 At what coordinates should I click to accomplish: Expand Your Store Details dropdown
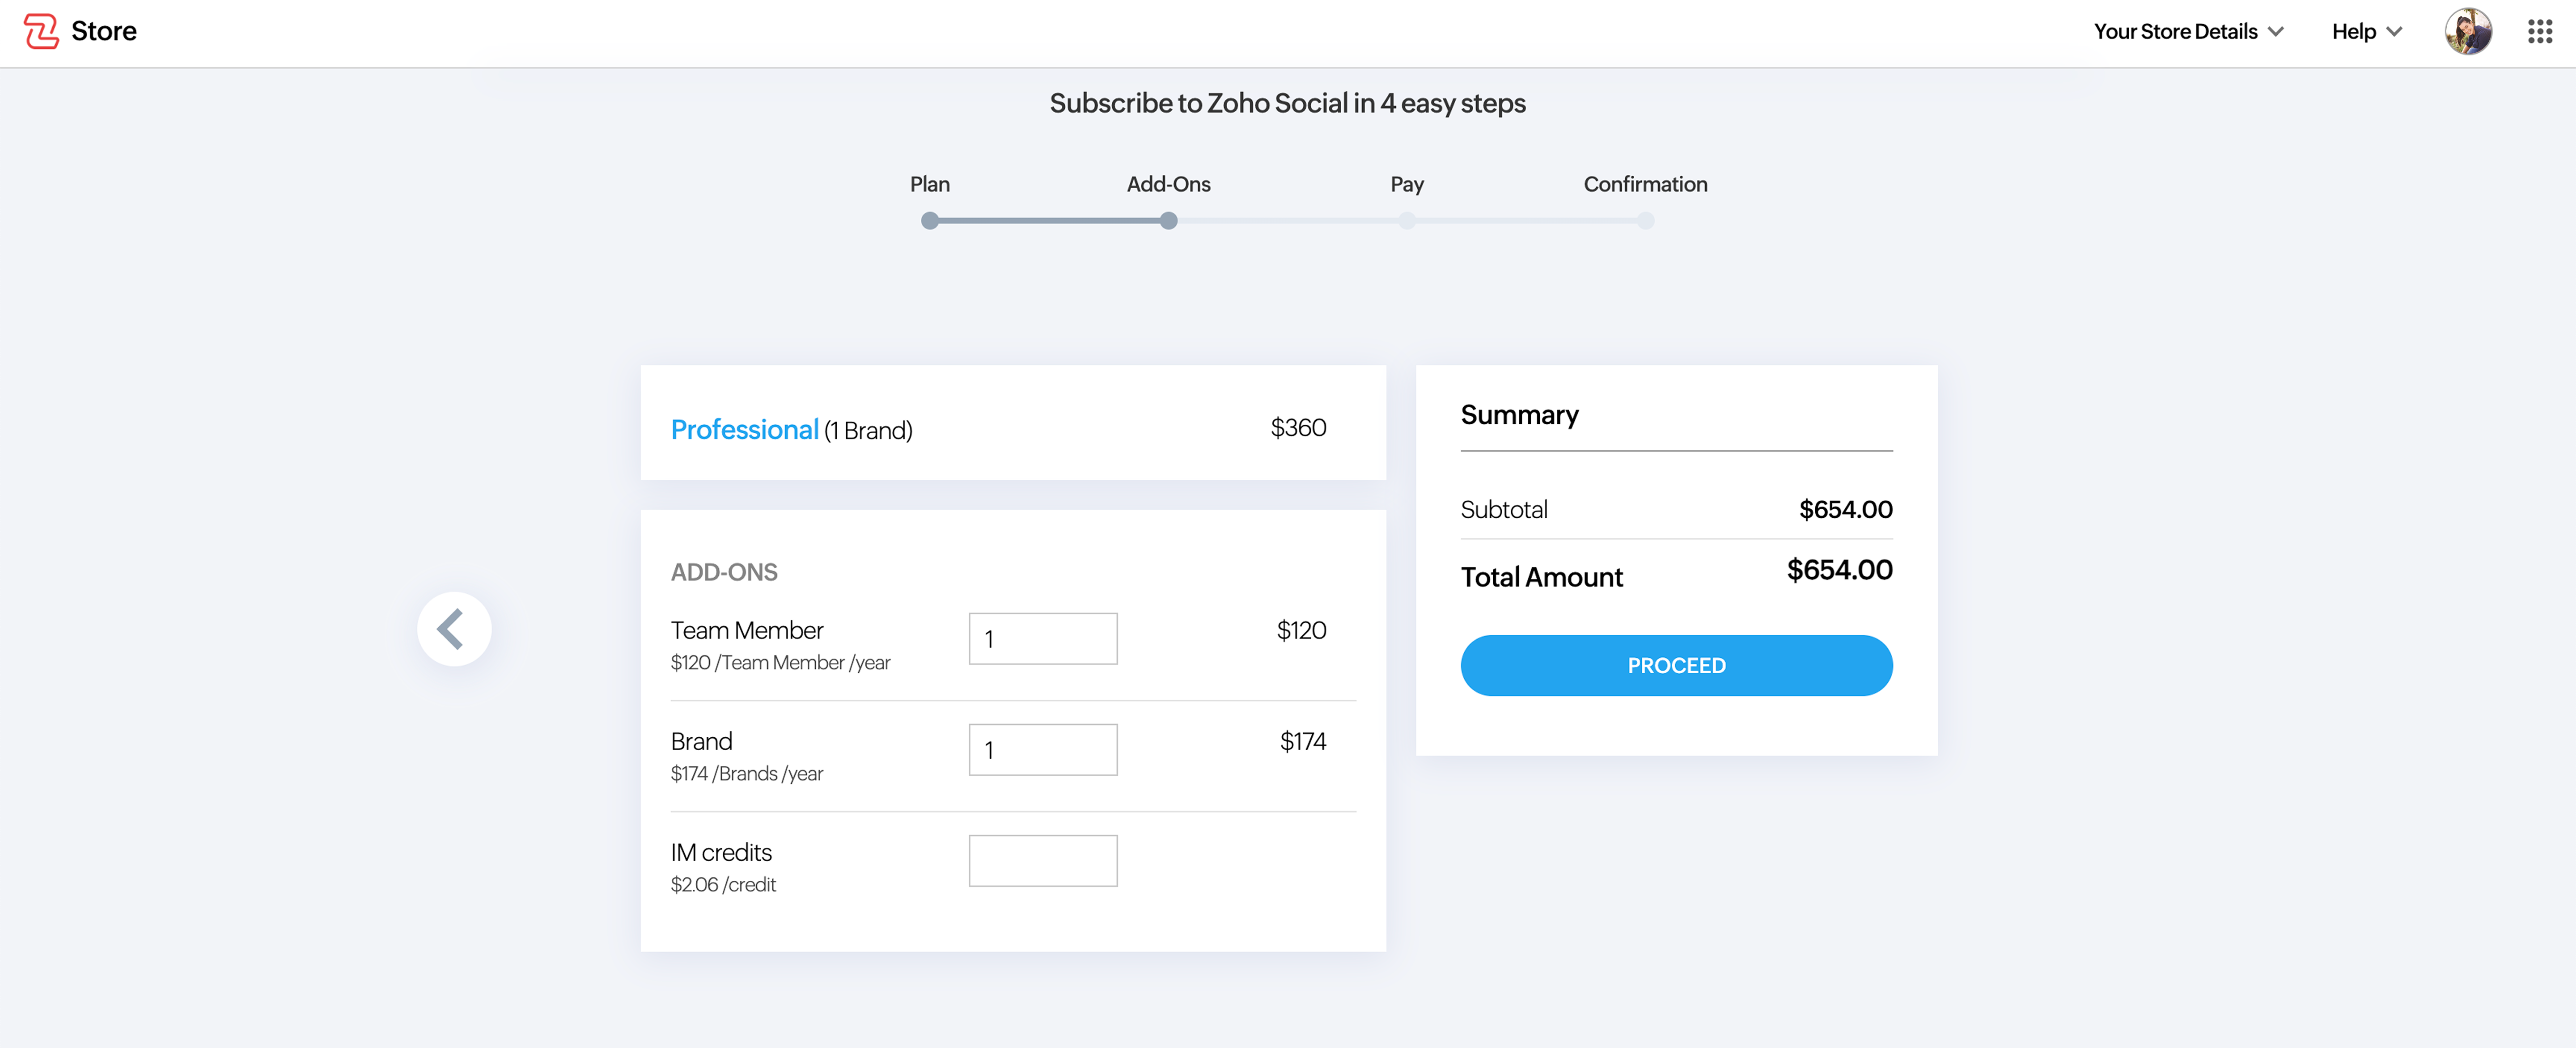pos(2187,31)
